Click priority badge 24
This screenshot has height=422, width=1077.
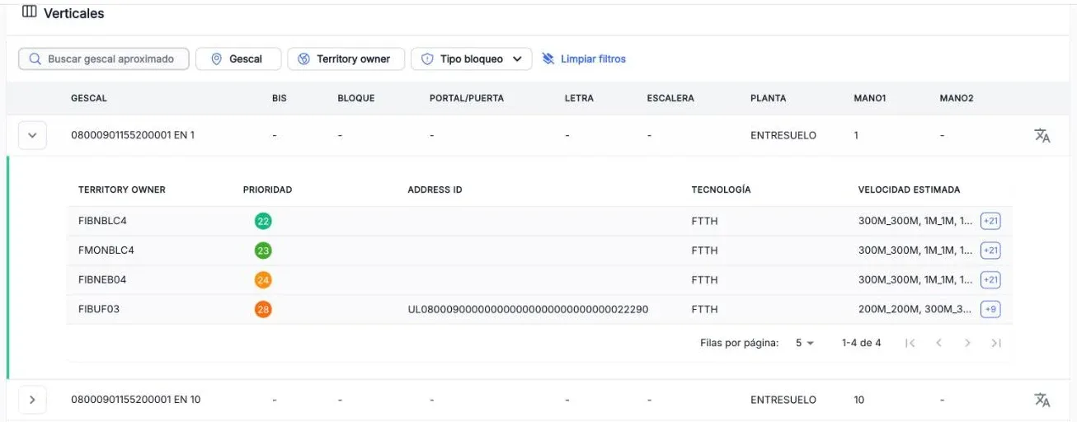(x=263, y=280)
